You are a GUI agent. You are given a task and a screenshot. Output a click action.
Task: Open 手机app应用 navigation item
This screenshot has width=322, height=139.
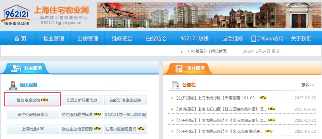click(267, 38)
